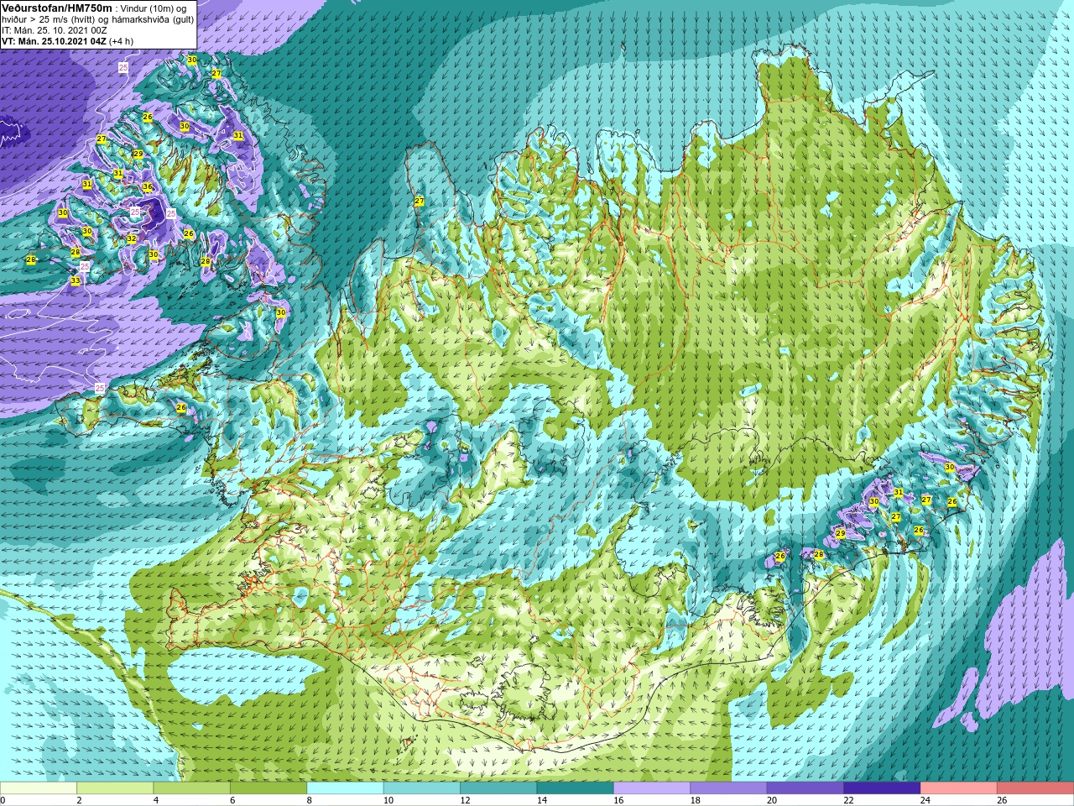Image resolution: width=1074 pixels, height=806 pixels.
Task: Click the legend scale number 20
Action: (772, 800)
